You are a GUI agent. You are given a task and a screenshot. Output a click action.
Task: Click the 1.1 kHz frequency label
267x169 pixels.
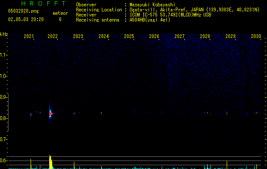[x=3, y=55]
